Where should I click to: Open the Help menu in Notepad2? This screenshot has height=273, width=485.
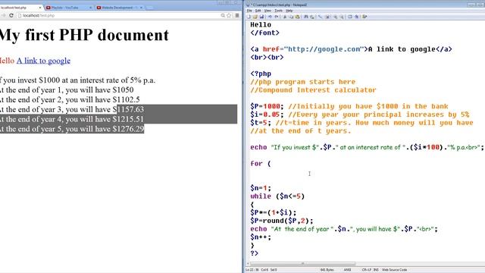coord(289,11)
